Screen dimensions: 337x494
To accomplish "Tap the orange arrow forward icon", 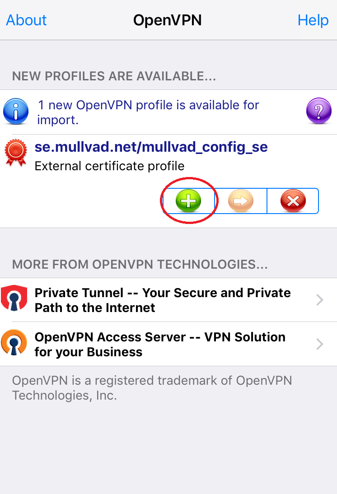I will 240,200.
